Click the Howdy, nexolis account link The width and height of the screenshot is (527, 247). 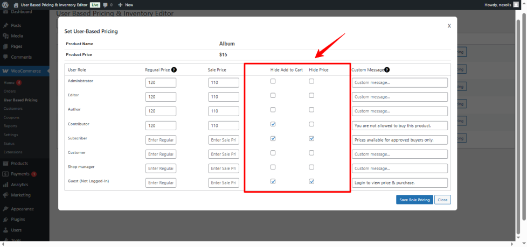click(498, 5)
